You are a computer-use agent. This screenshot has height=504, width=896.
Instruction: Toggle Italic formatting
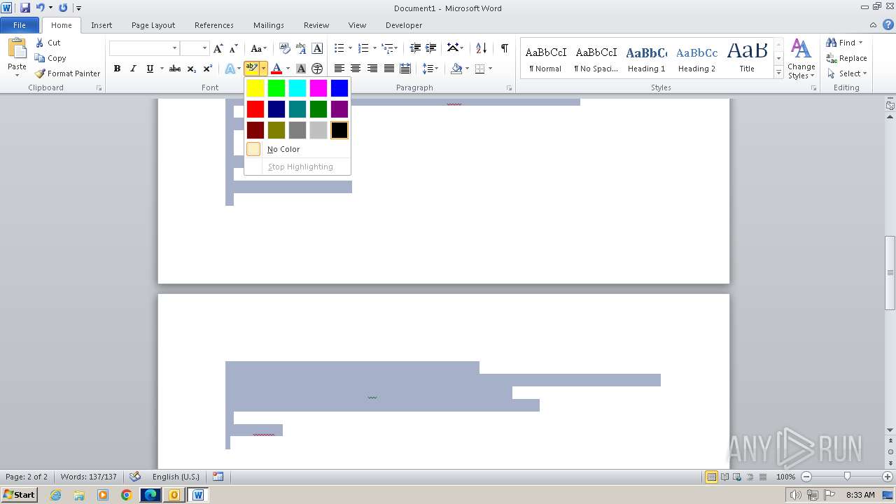133,69
